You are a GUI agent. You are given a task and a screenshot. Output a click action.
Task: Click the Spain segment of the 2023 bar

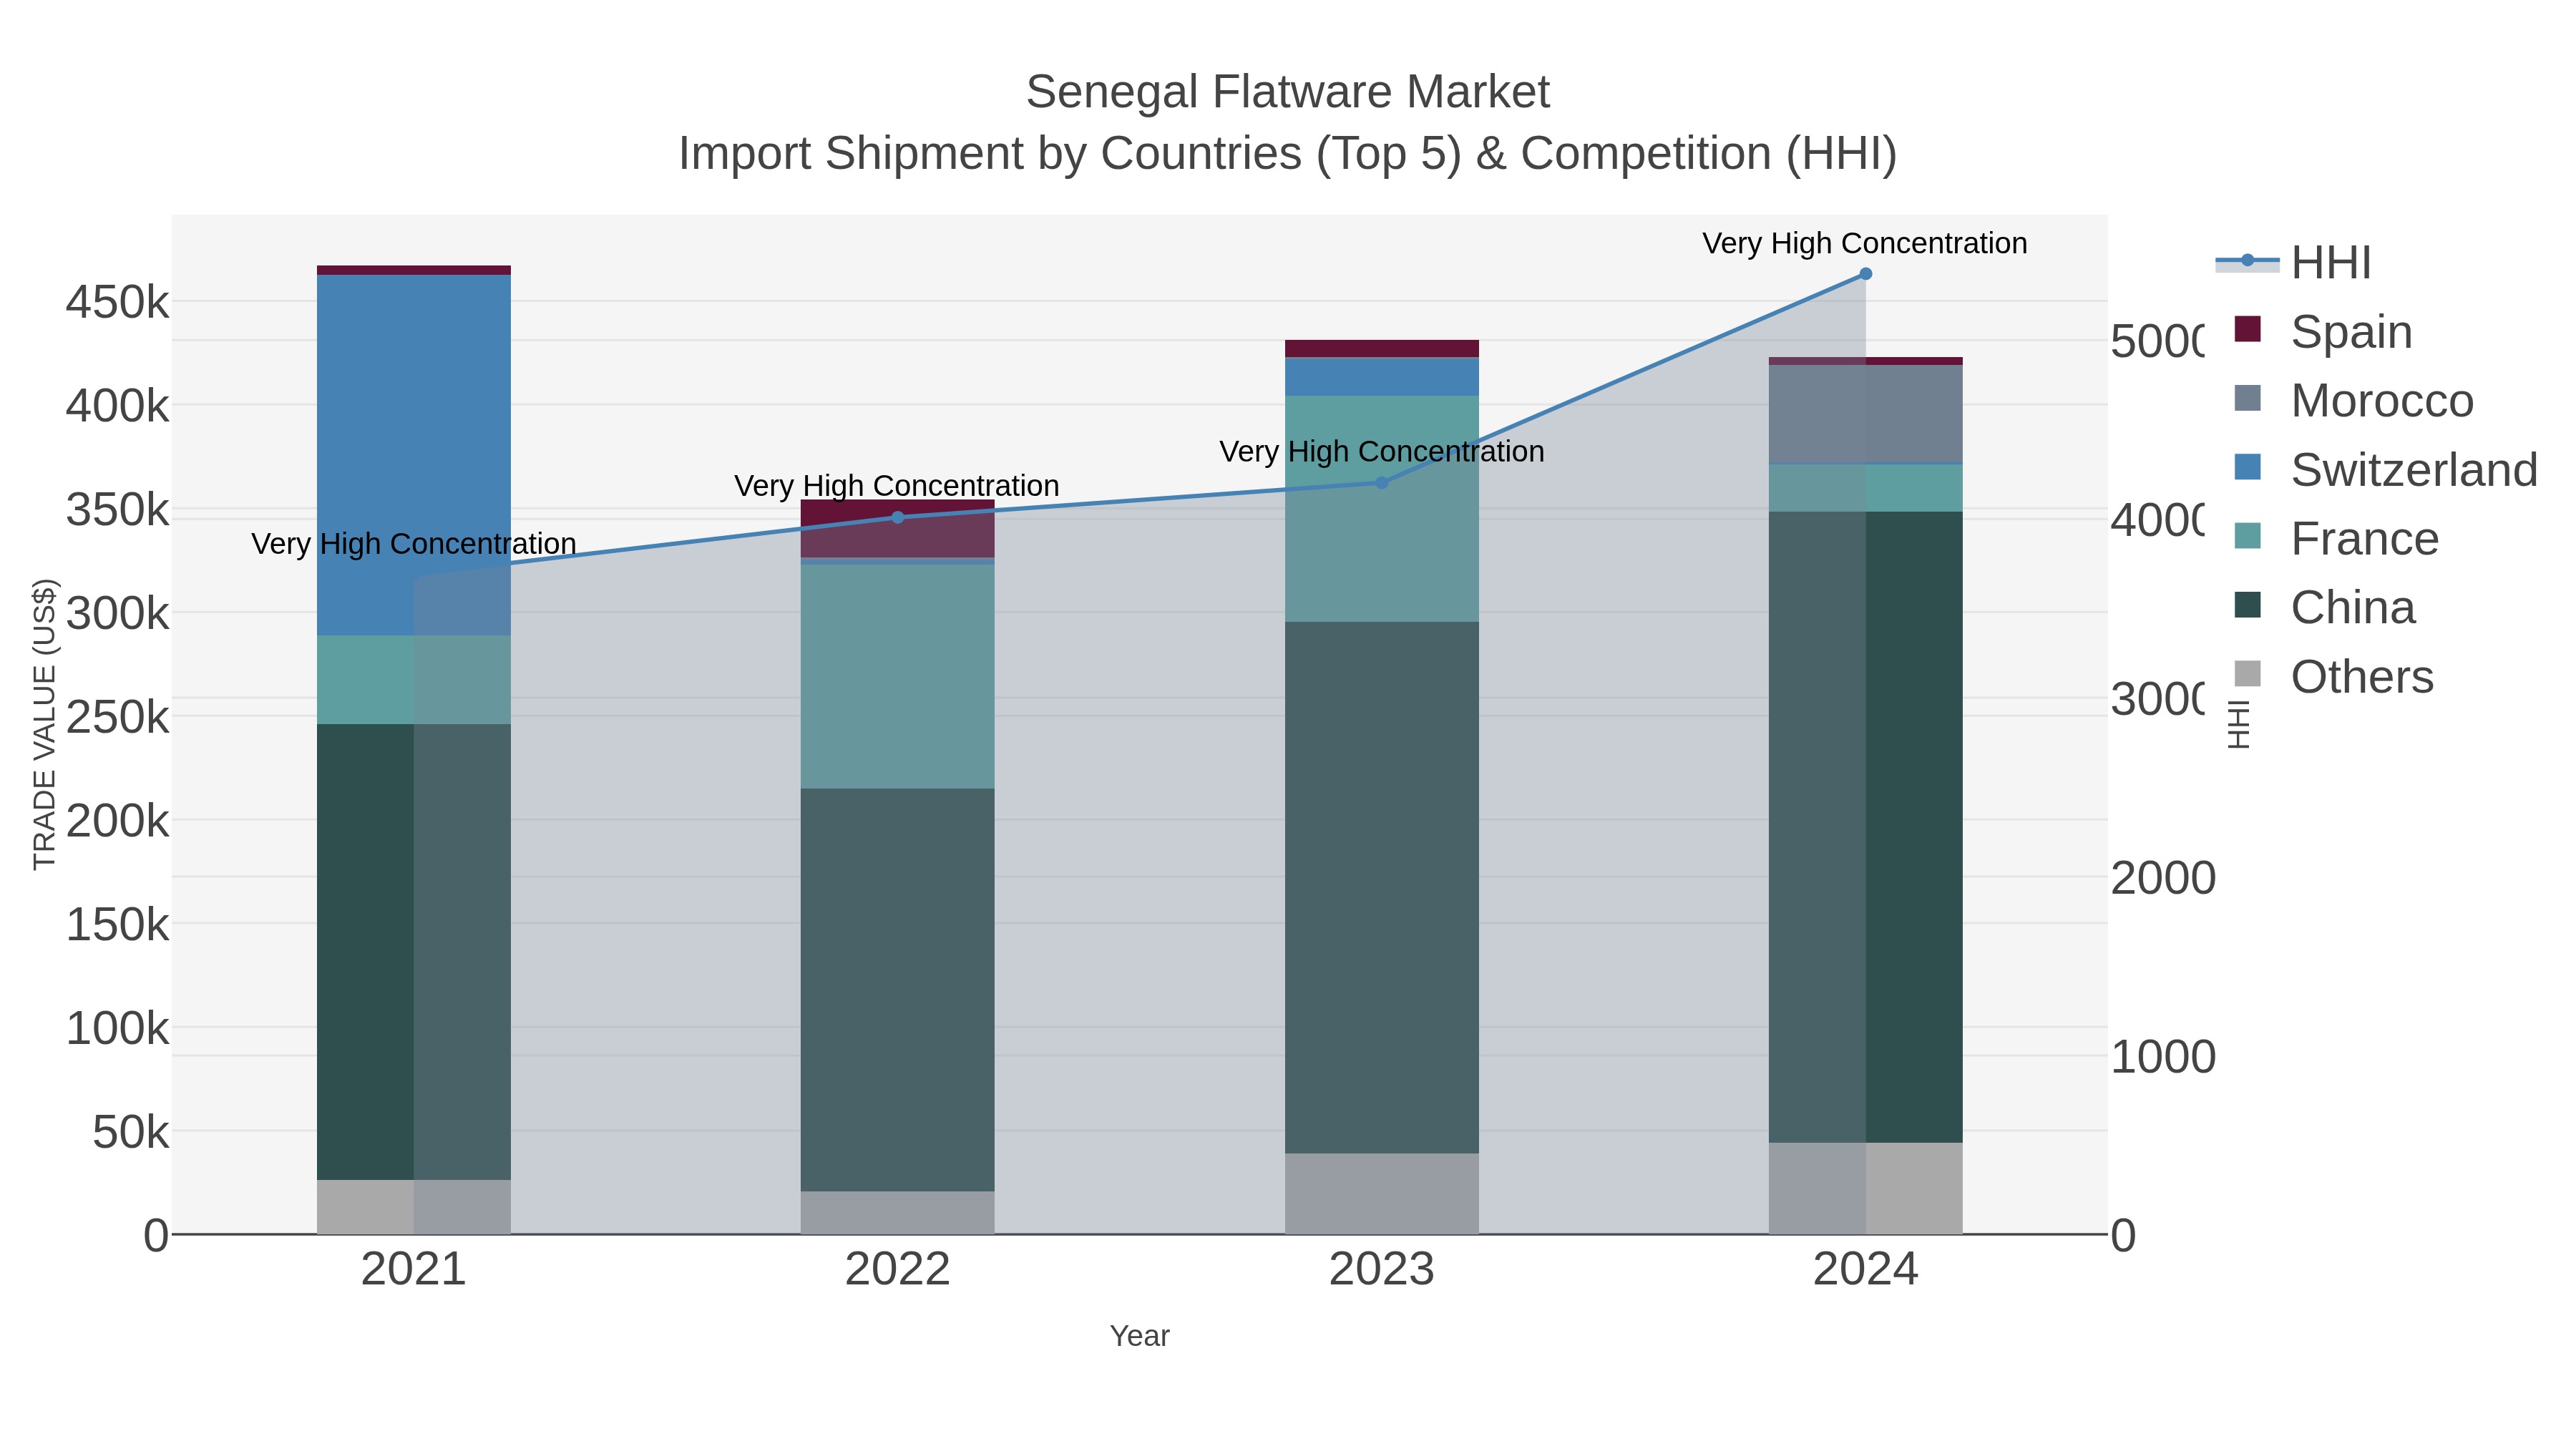pos(1382,349)
